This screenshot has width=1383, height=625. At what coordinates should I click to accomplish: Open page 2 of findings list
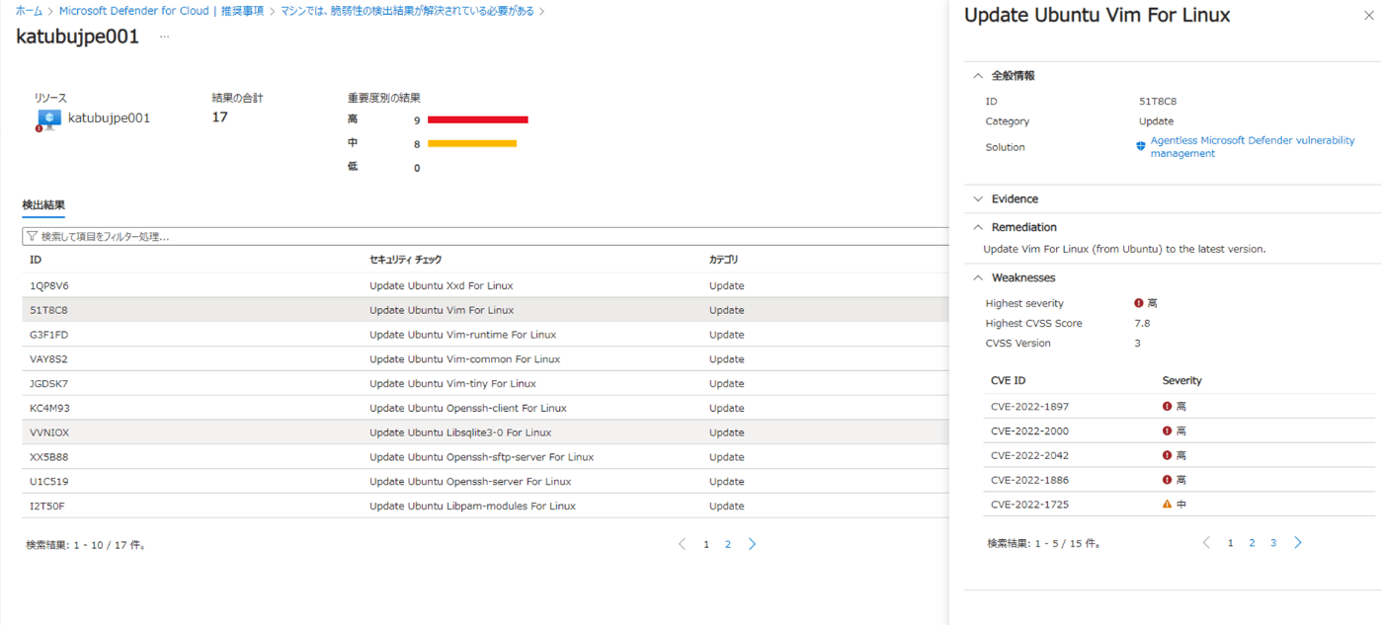pos(728,544)
